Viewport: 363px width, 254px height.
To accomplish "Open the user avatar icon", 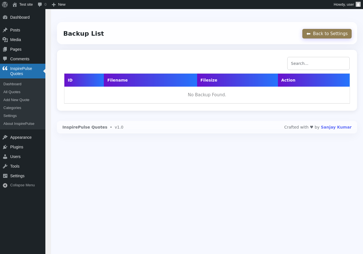I will point(358,4).
